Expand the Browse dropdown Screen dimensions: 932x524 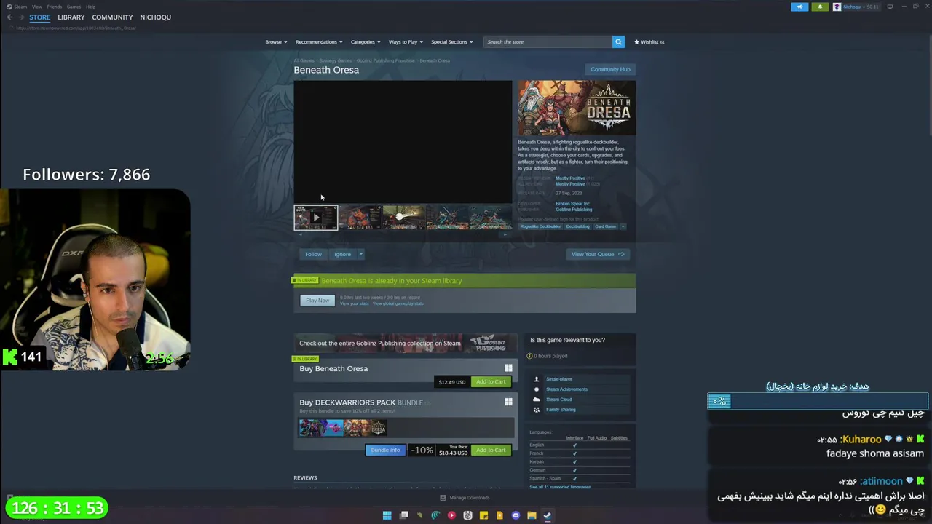pos(276,41)
